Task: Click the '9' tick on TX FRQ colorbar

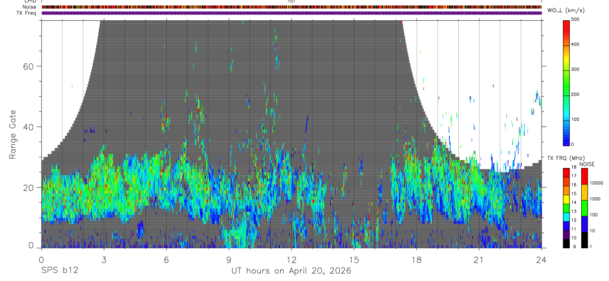Action: (x=574, y=247)
